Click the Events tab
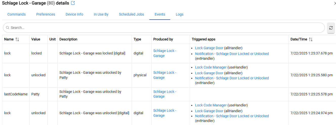Image resolution: width=336 pixels, height=125 pixels. pos(160,14)
